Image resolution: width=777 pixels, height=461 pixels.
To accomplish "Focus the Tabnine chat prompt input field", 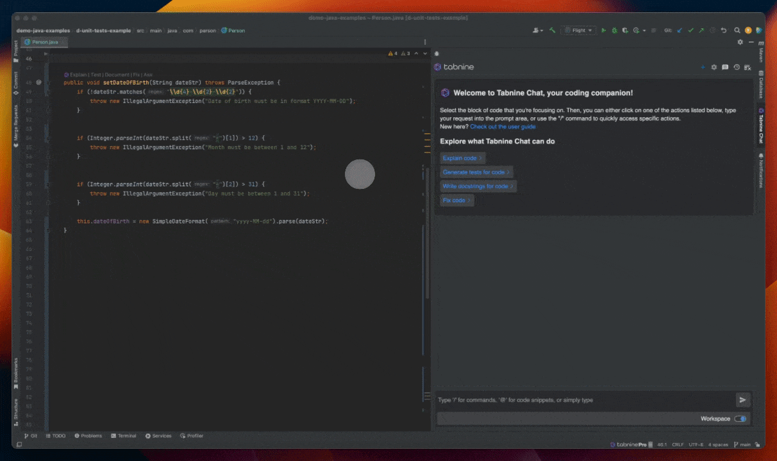I will (577, 400).
